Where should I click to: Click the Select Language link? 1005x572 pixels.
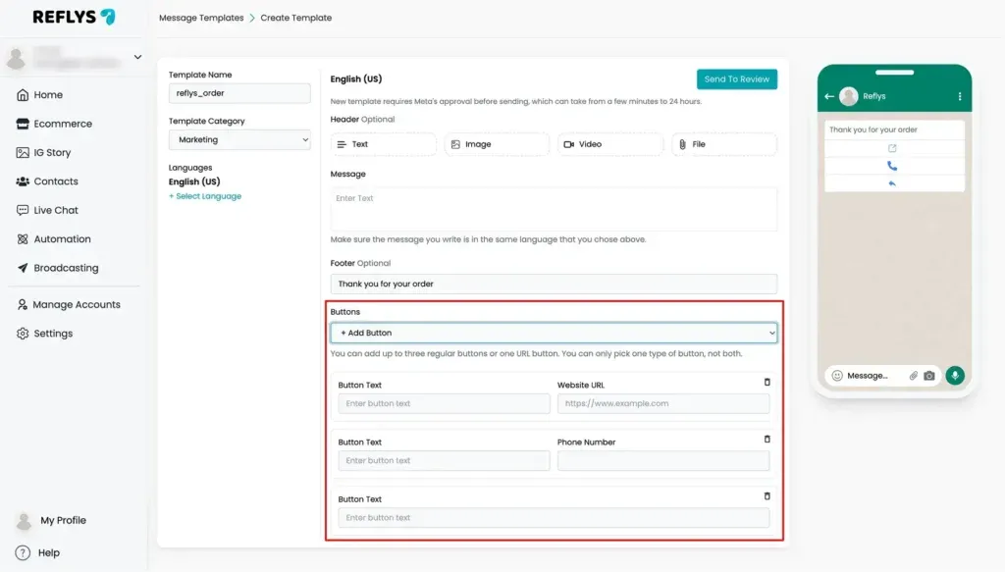pyautogui.click(x=205, y=196)
